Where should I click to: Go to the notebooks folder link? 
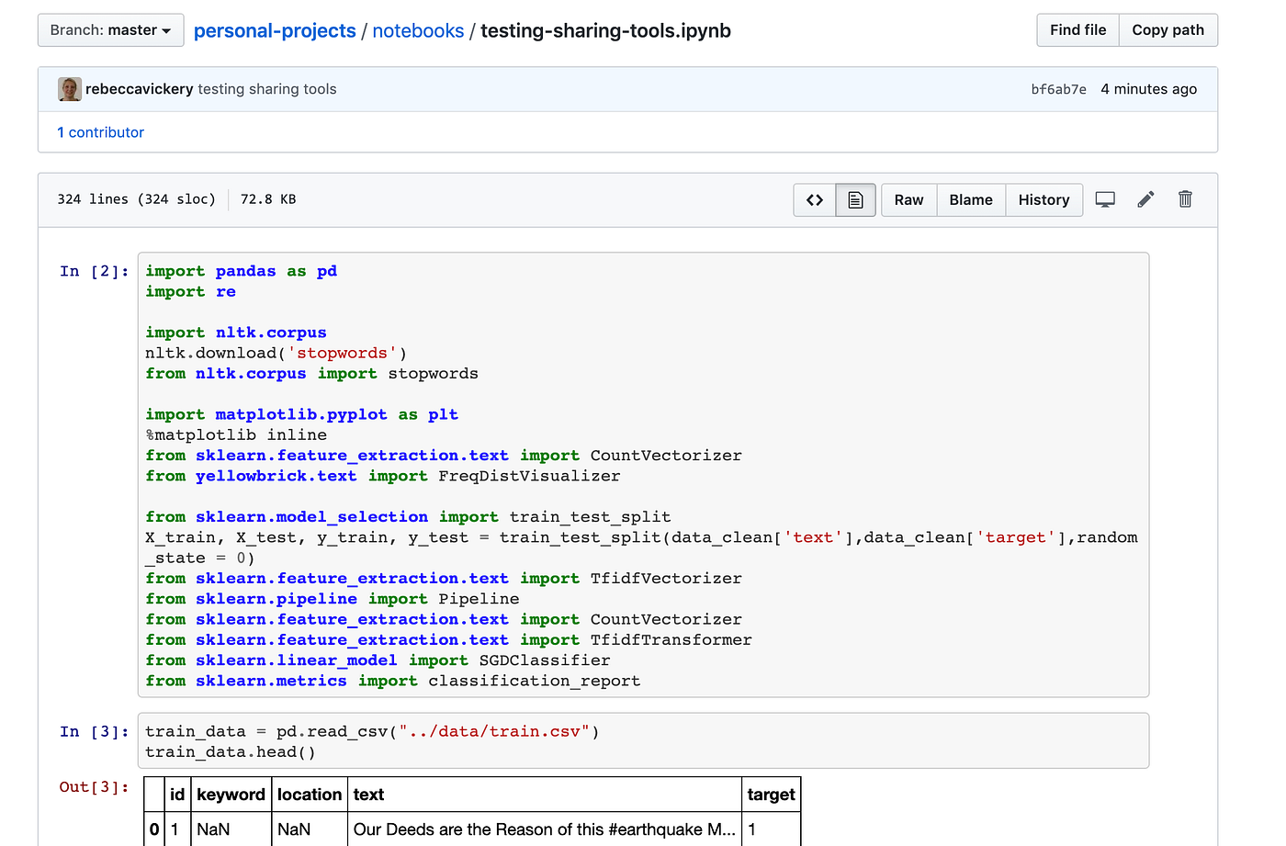pyautogui.click(x=418, y=30)
